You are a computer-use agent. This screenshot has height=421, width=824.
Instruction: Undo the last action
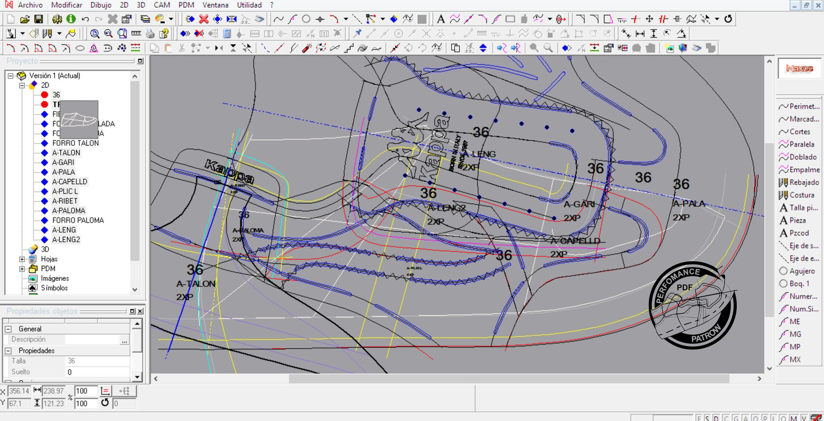[85, 19]
